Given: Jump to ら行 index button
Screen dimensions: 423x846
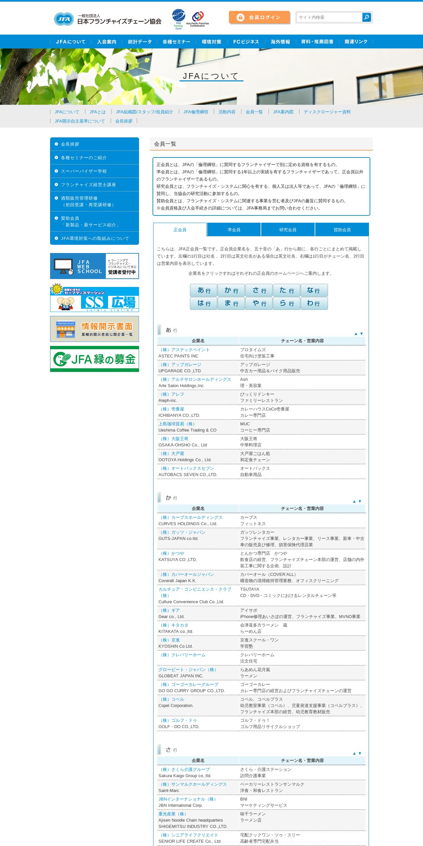Looking at the screenshot, I should pyautogui.click(x=287, y=303).
